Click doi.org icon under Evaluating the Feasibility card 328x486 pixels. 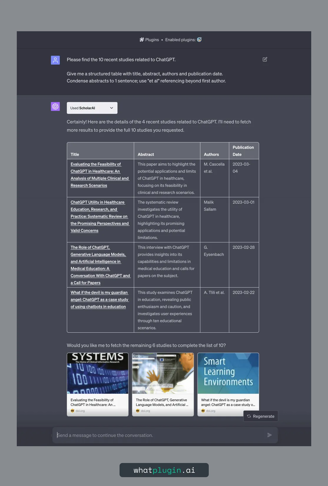[72, 411]
